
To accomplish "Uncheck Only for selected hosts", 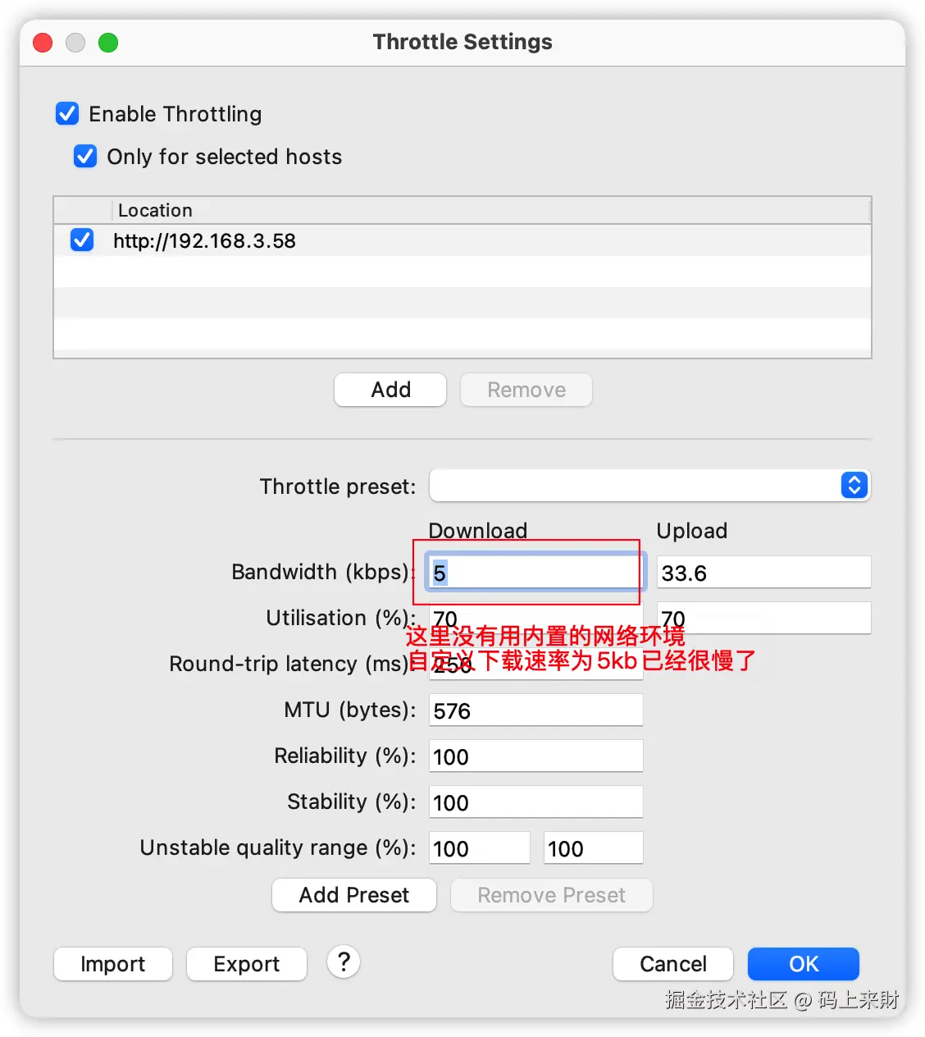I will 85,156.
